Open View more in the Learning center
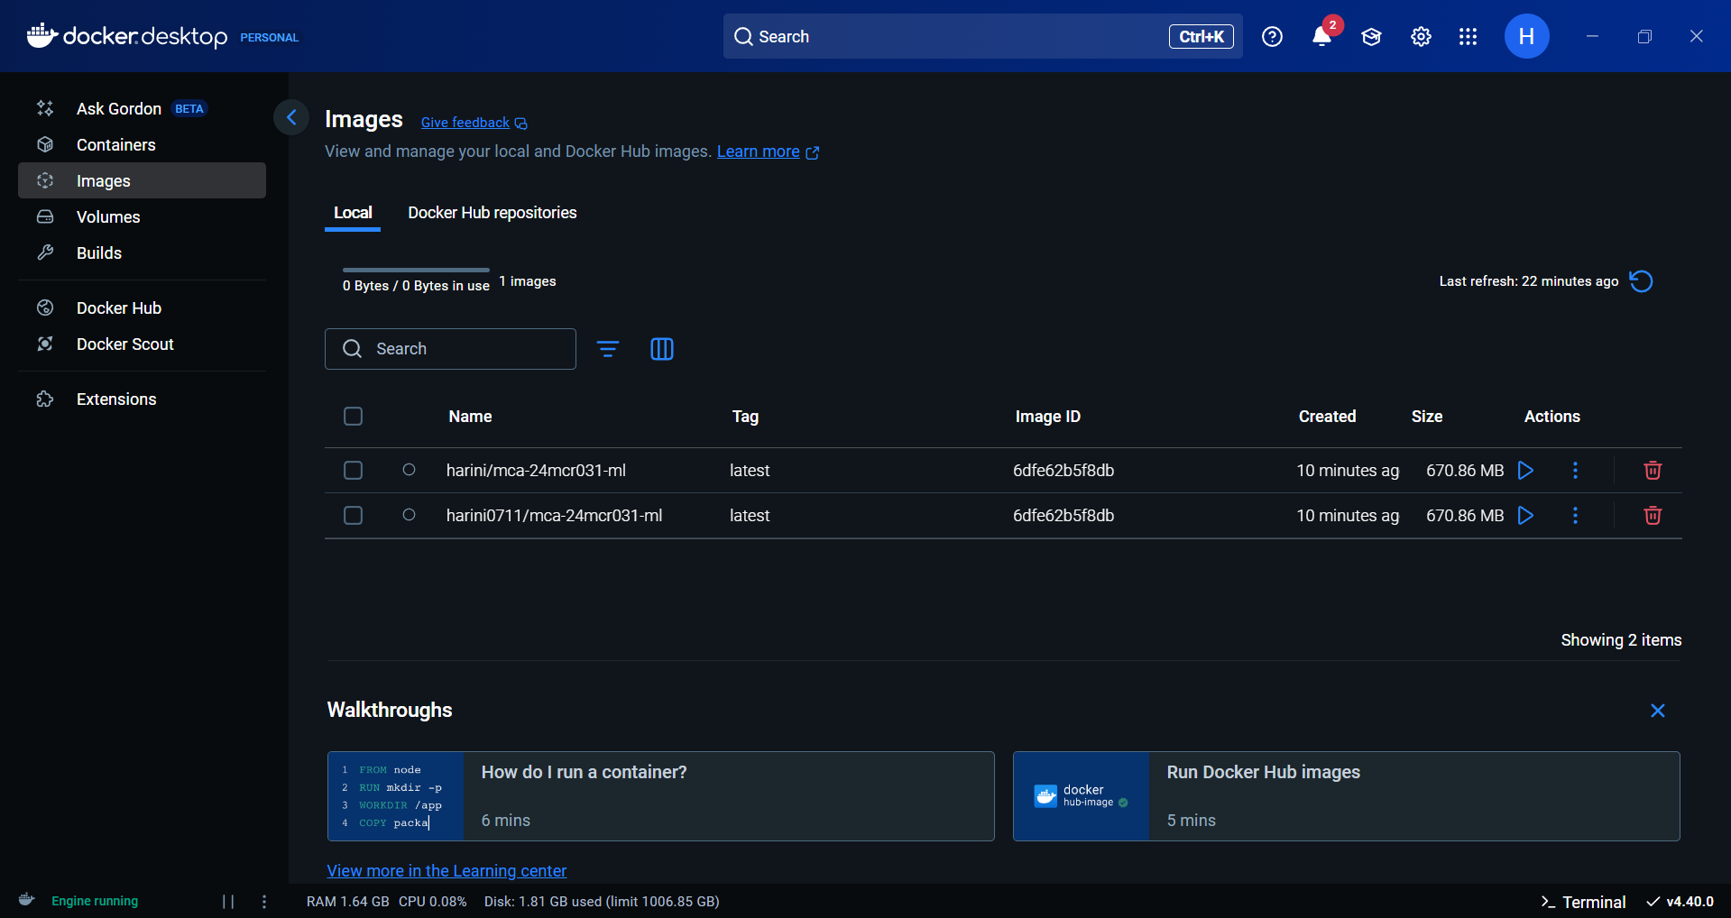Image resolution: width=1731 pixels, height=918 pixels. tap(447, 870)
